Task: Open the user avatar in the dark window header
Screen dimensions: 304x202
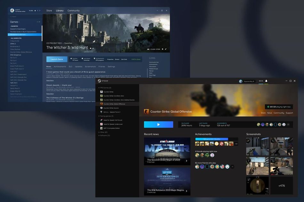Action: click(241, 81)
